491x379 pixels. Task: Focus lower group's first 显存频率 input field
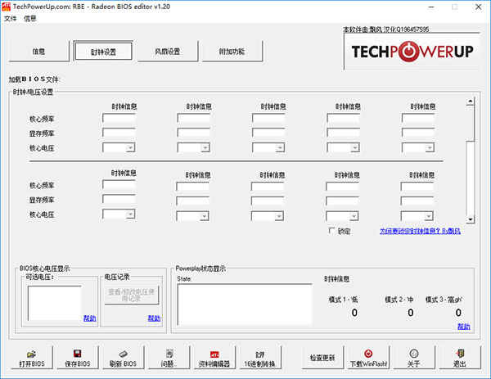coord(119,199)
